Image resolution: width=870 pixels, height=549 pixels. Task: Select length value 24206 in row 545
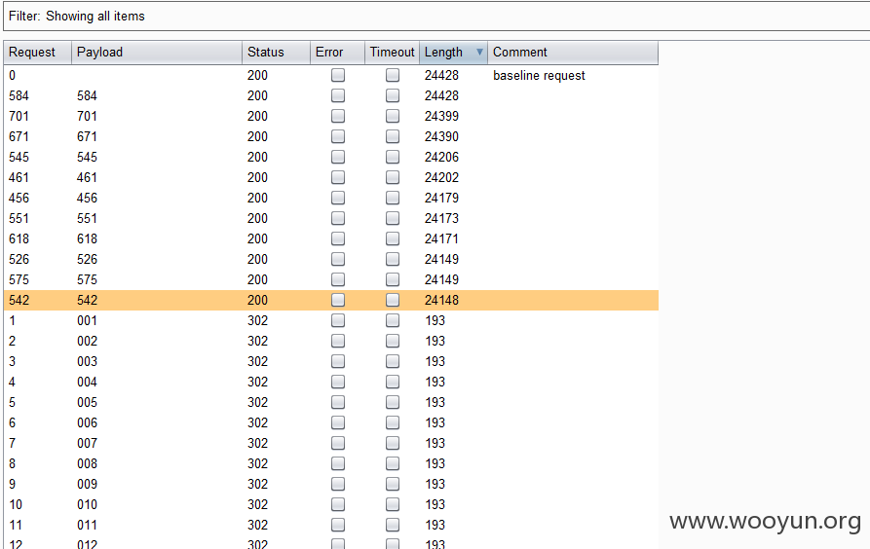pos(441,157)
